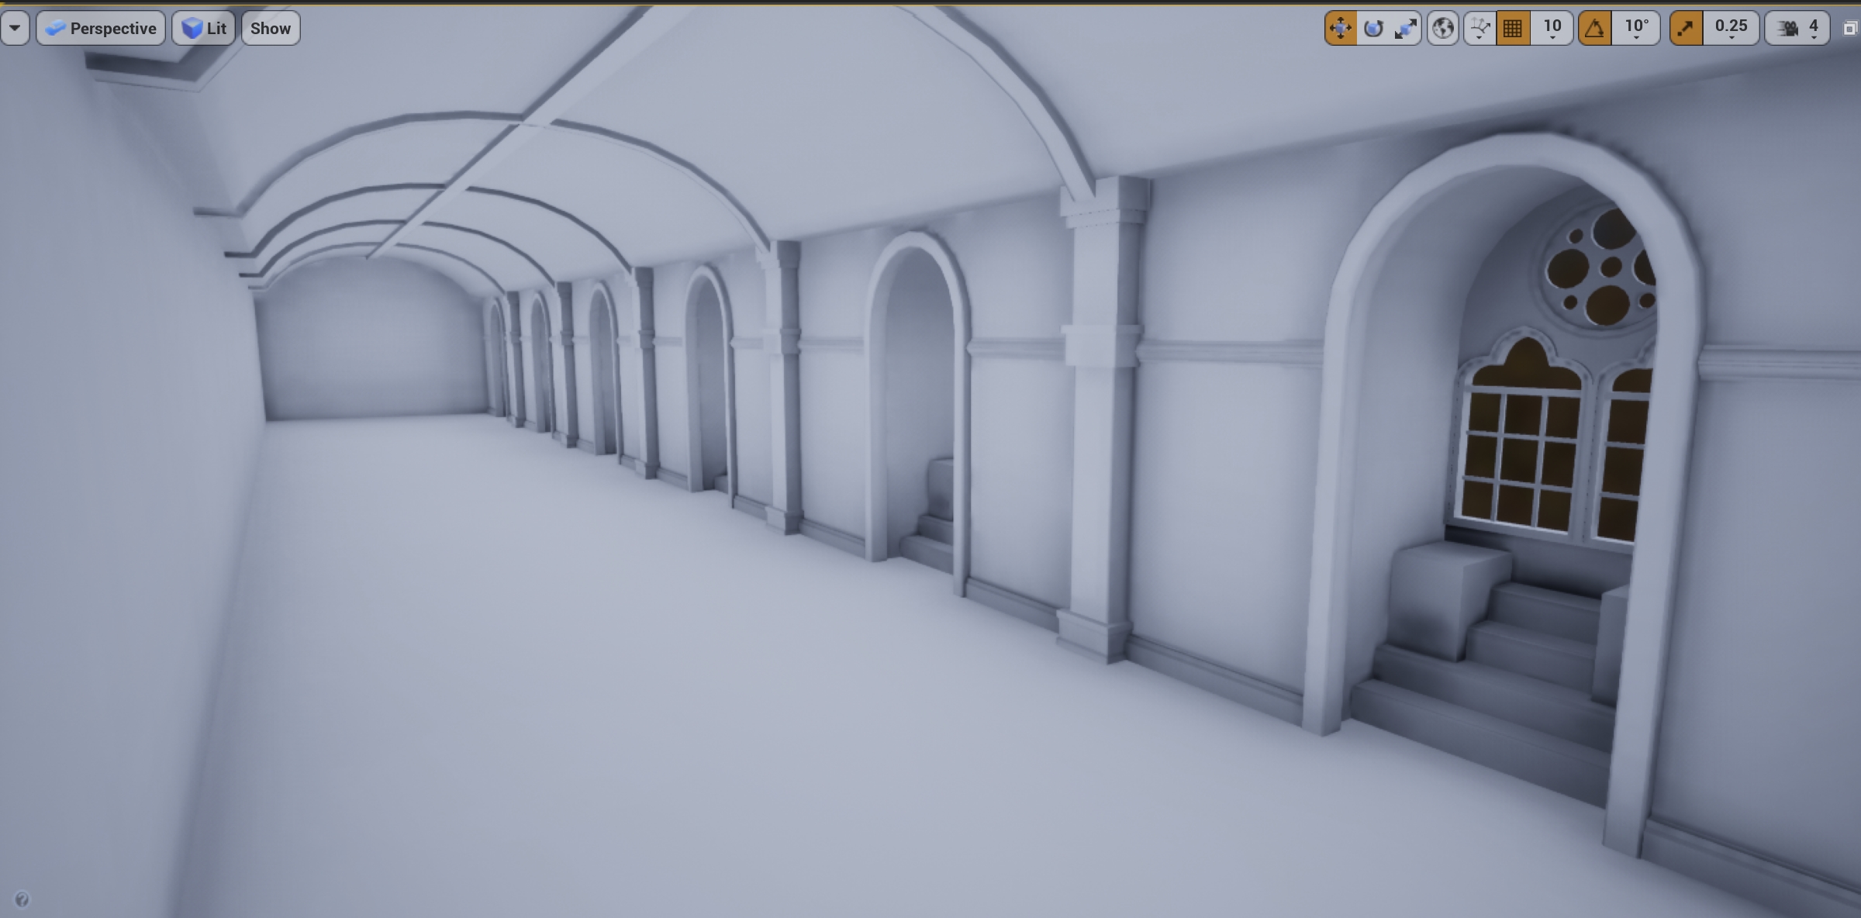Viewport: 1861px width, 918px height.
Task: Open the rotation snap 10° dropdown
Action: coord(1636,29)
